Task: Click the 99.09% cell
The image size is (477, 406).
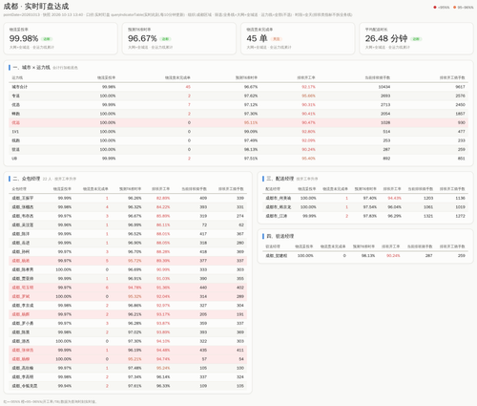Action: 251,132
